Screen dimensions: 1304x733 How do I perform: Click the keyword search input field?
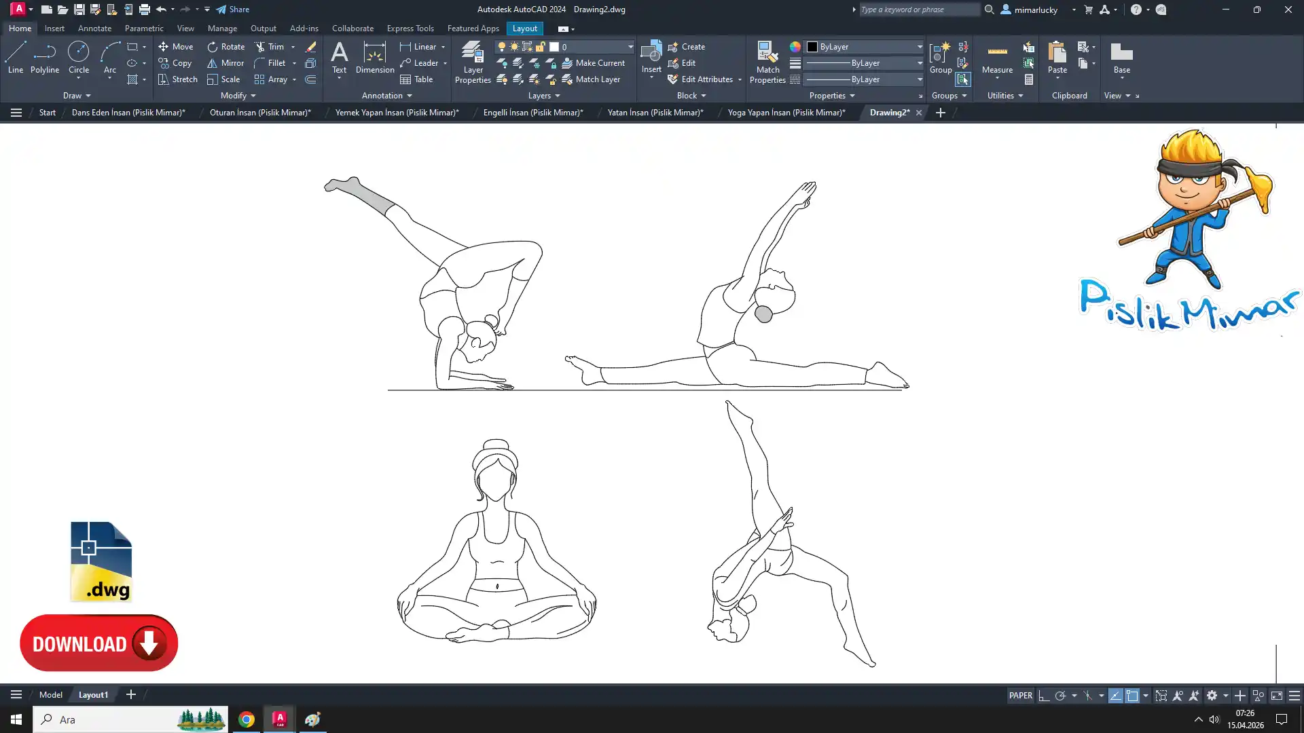click(x=918, y=10)
